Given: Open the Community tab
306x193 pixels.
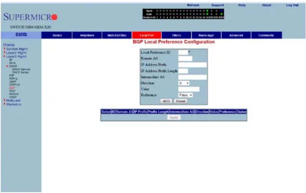Looking at the screenshot, I should coord(266,35).
